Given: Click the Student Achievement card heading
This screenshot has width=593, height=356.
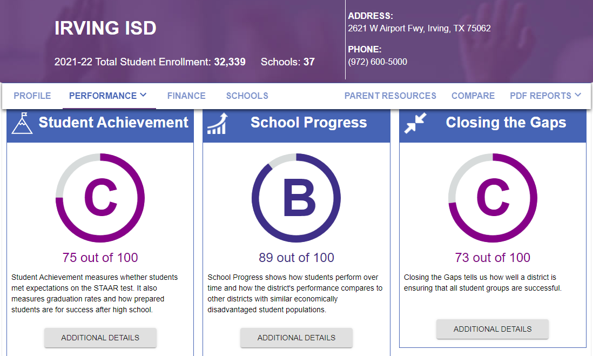Looking at the screenshot, I should pos(113,123).
